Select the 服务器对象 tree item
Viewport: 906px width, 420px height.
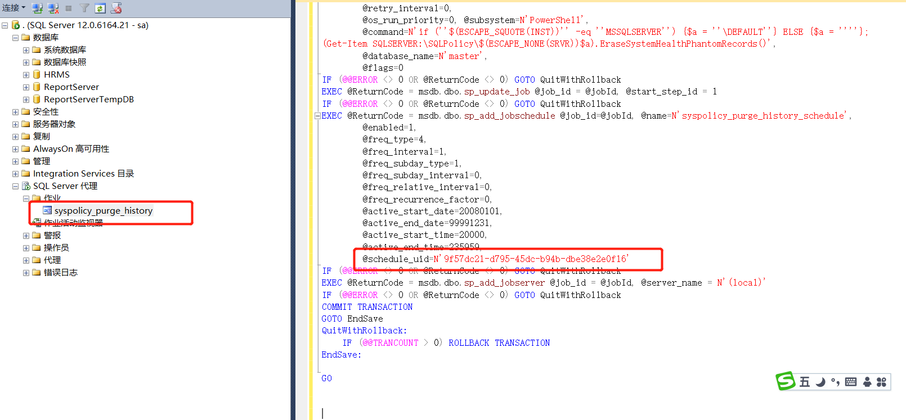point(54,124)
